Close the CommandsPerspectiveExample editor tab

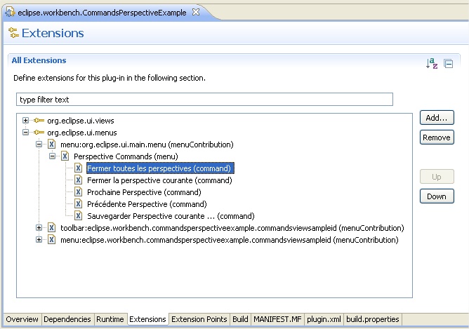click(x=196, y=12)
